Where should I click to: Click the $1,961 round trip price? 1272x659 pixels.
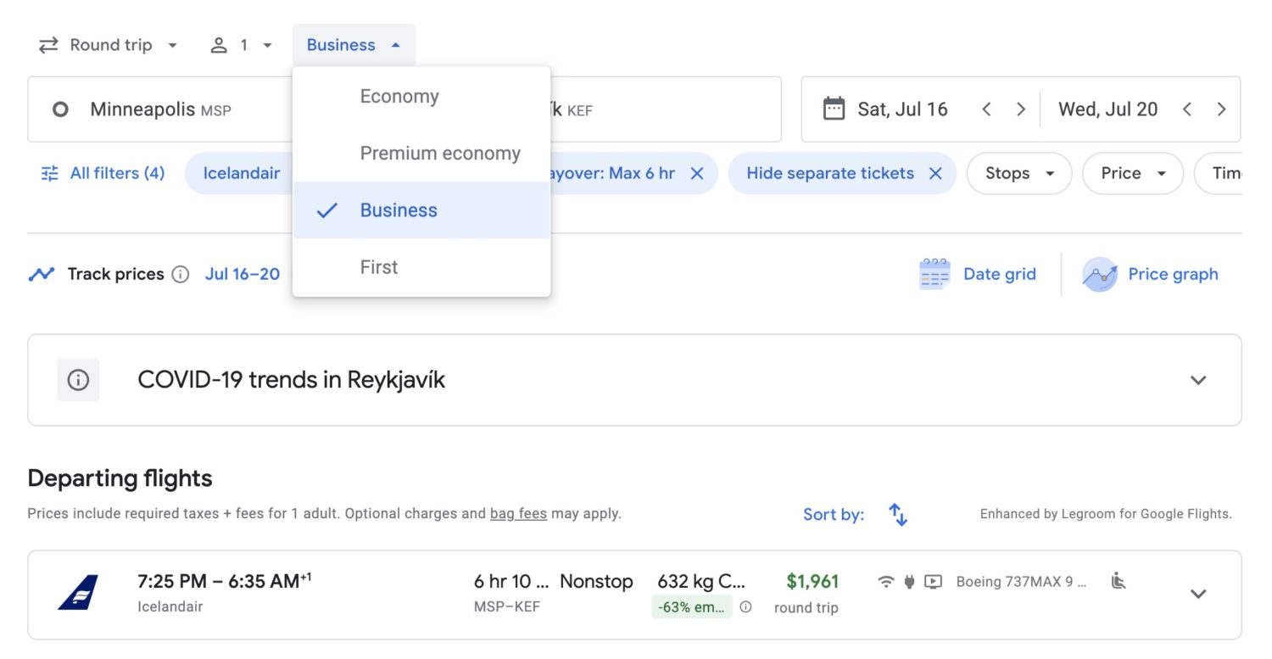[812, 581]
